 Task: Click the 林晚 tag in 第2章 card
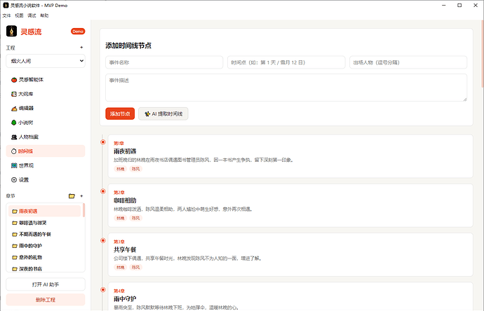pos(121,219)
